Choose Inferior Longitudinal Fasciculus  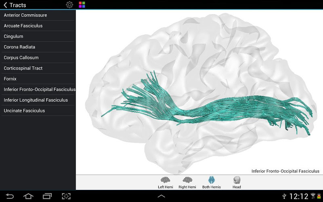tap(36, 100)
